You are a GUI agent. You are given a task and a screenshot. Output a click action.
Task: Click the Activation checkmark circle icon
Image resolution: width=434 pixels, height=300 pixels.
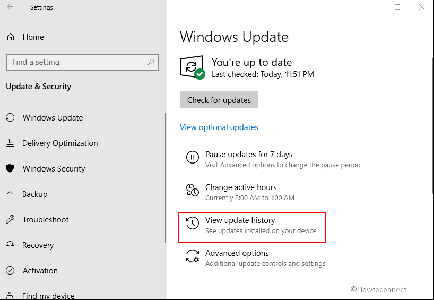(x=10, y=270)
